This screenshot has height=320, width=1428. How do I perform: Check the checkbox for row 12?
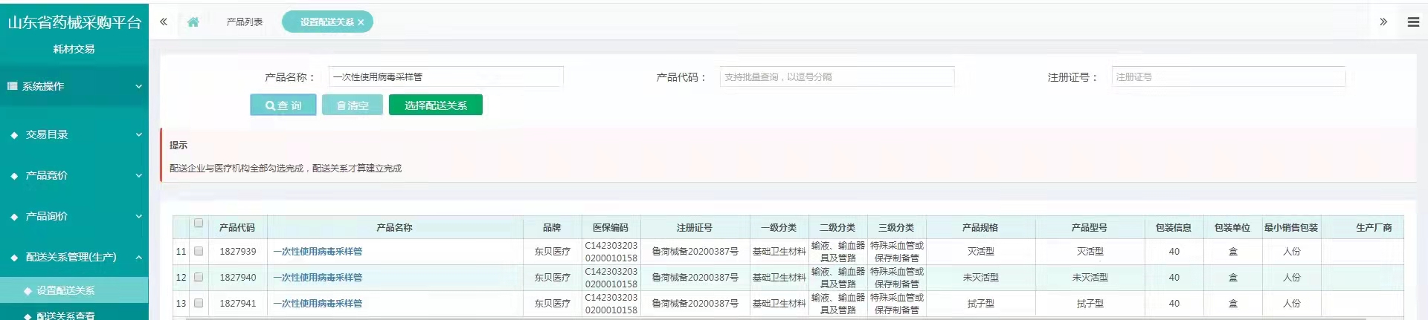tap(199, 278)
